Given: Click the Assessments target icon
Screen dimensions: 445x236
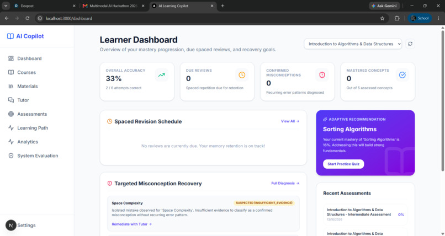Looking at the screenshot, I should coord(11,114).
